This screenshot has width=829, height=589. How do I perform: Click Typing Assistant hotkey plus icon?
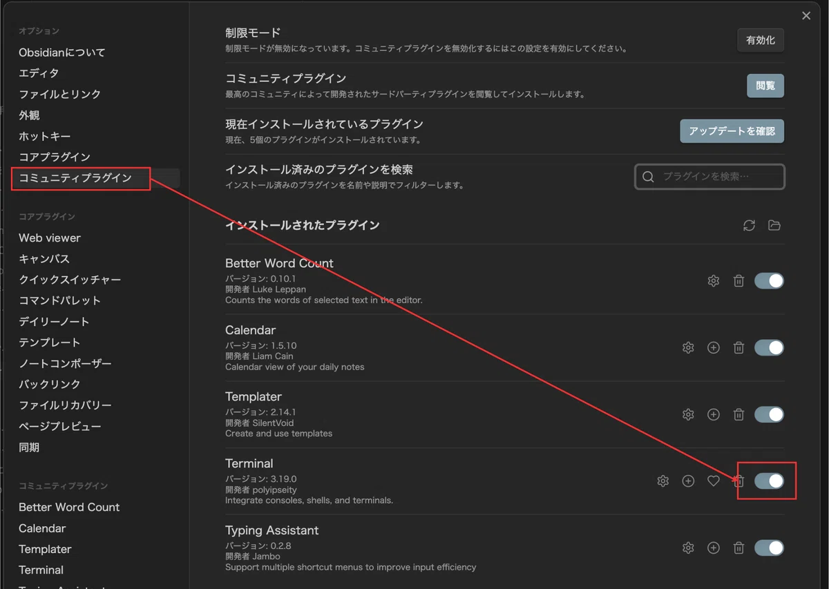(x=714, y=548)
